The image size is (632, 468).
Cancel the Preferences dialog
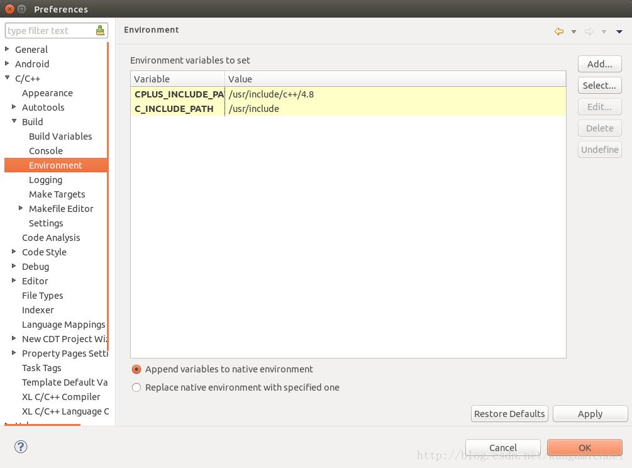pos(502,447)
